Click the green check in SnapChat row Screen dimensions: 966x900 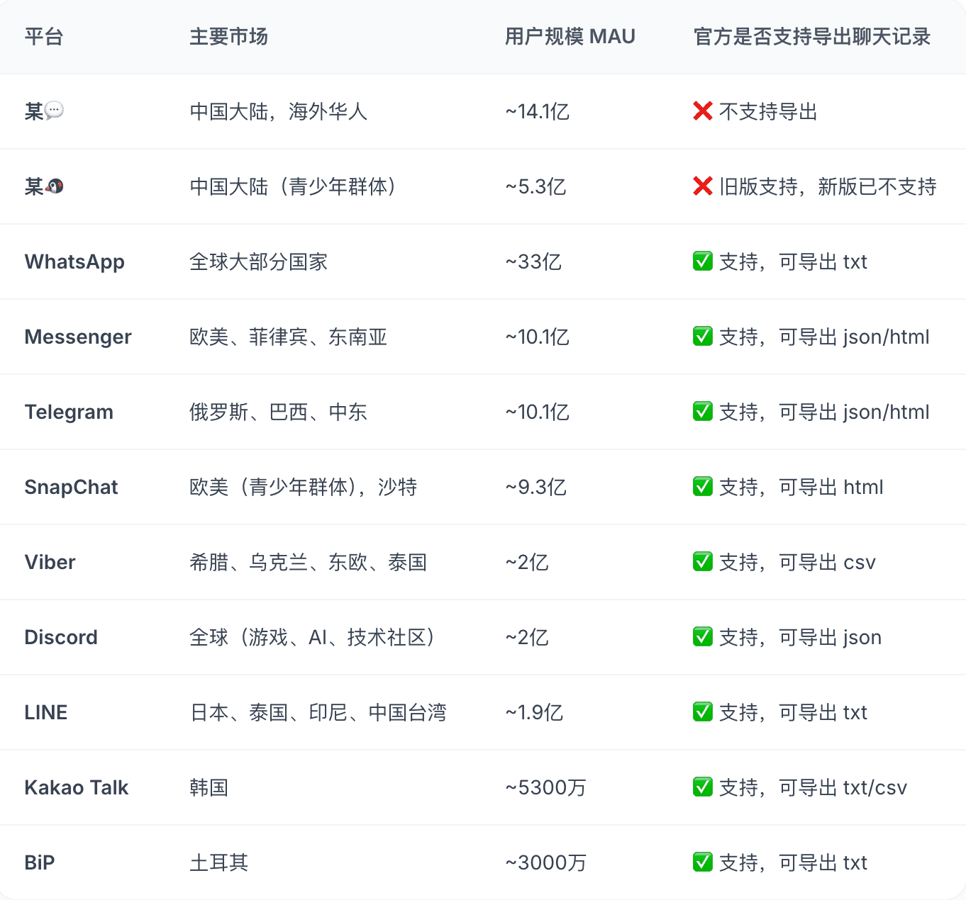point(702,487)
